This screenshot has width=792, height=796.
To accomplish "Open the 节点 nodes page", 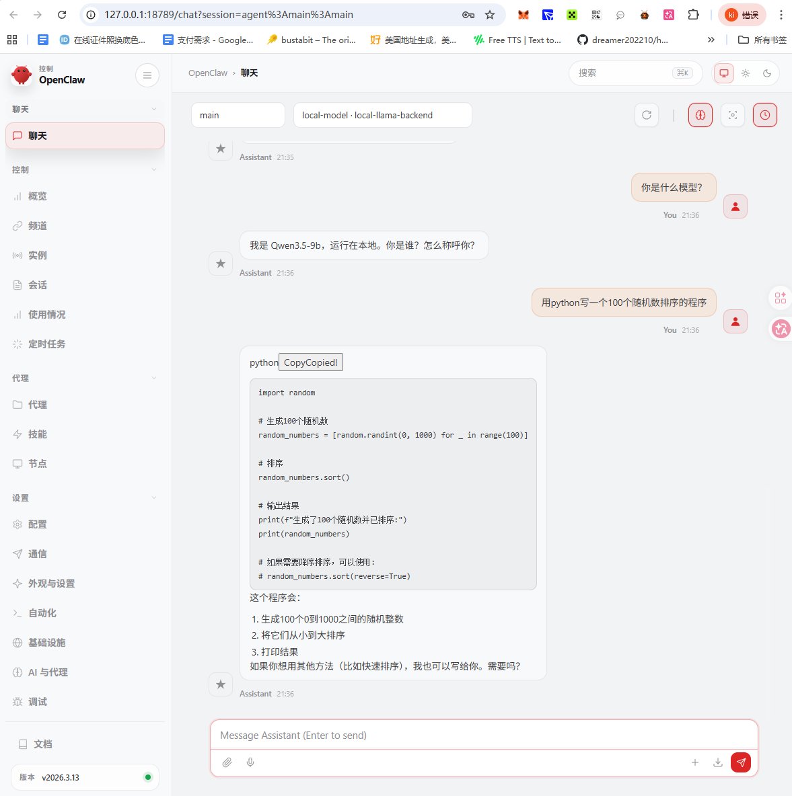I will [85, 463].
